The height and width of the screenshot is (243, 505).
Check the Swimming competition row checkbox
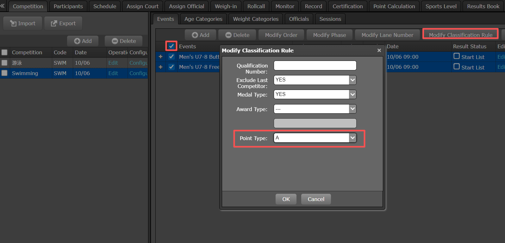pyautogui.click(x=4, y=73)
